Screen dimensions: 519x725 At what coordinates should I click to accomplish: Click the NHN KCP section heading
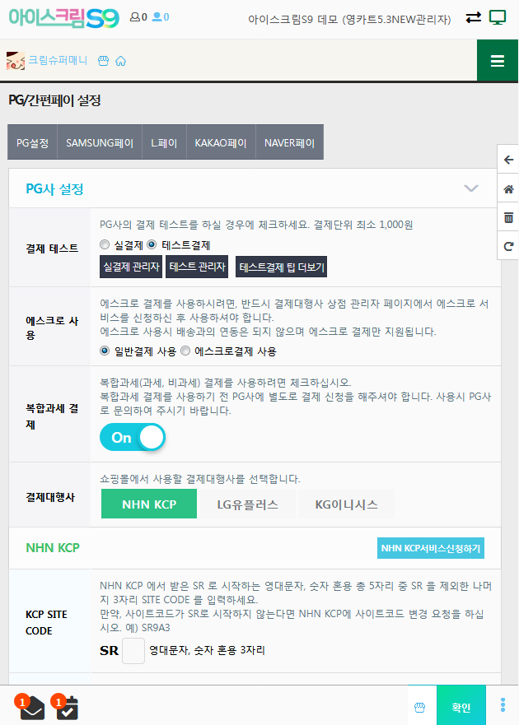(53, 548)
